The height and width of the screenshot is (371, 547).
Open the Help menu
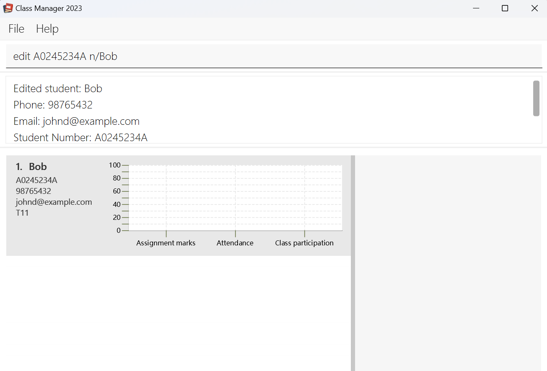pyautogui.click(x=47, y=29)
